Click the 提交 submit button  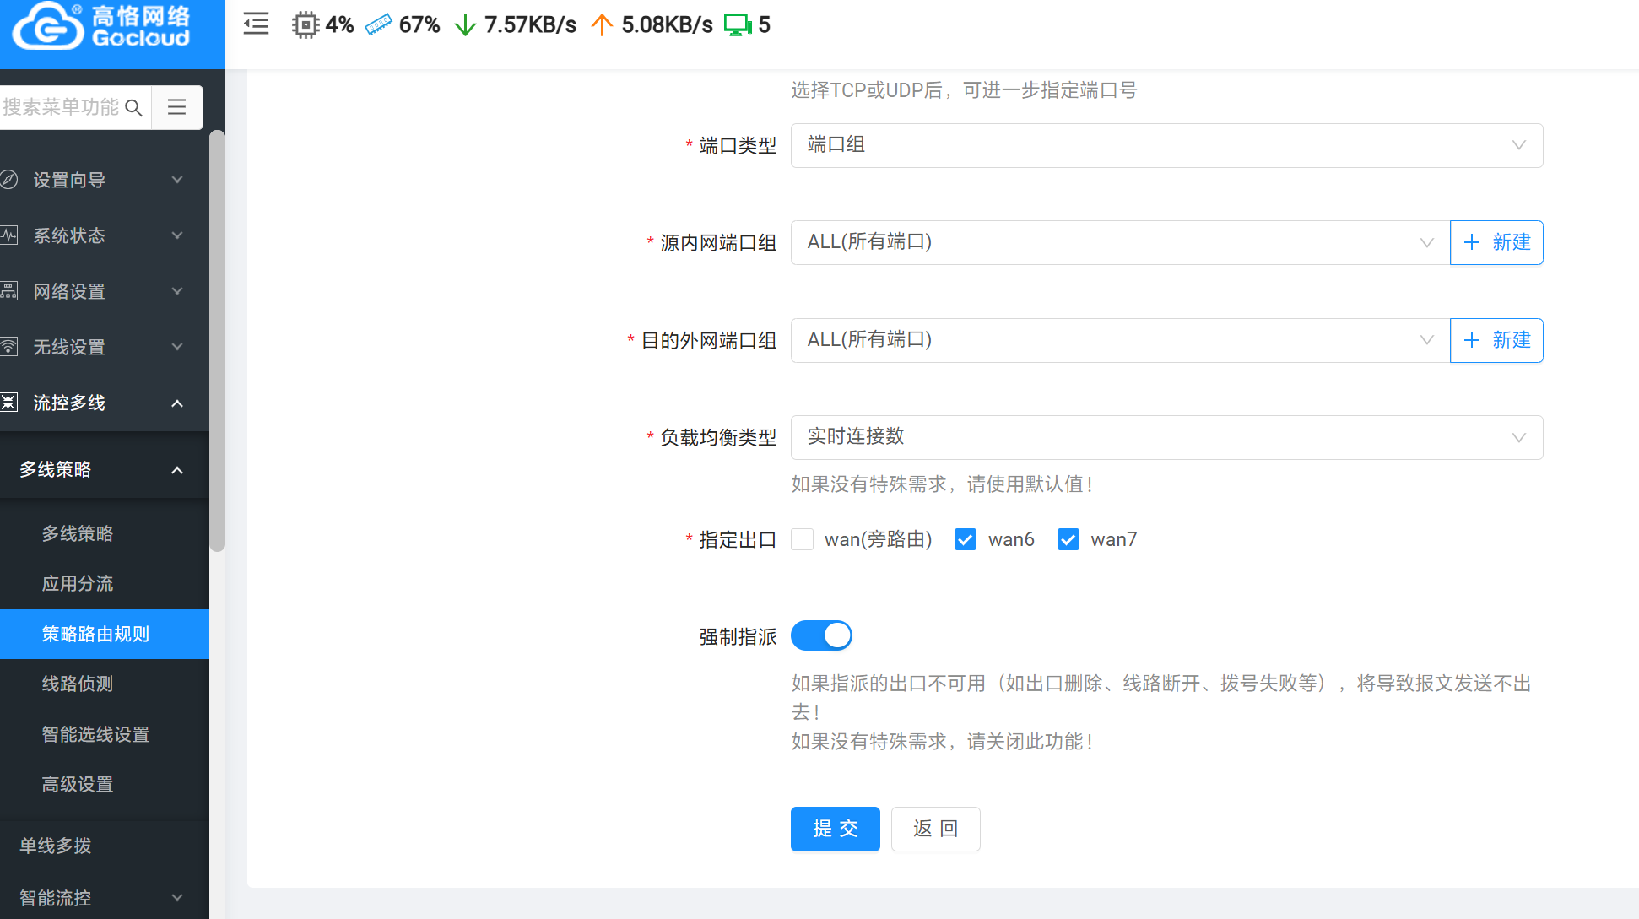(835, 829)
